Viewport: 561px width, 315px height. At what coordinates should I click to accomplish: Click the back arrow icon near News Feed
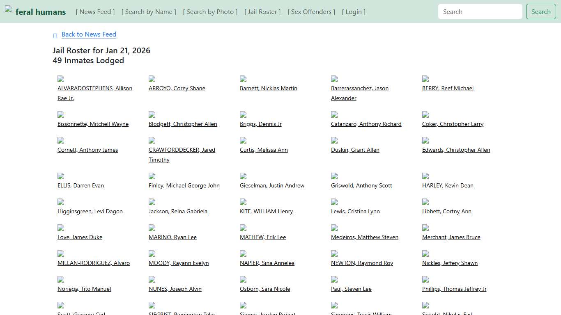pyautogui.click(x=55, y=36)
